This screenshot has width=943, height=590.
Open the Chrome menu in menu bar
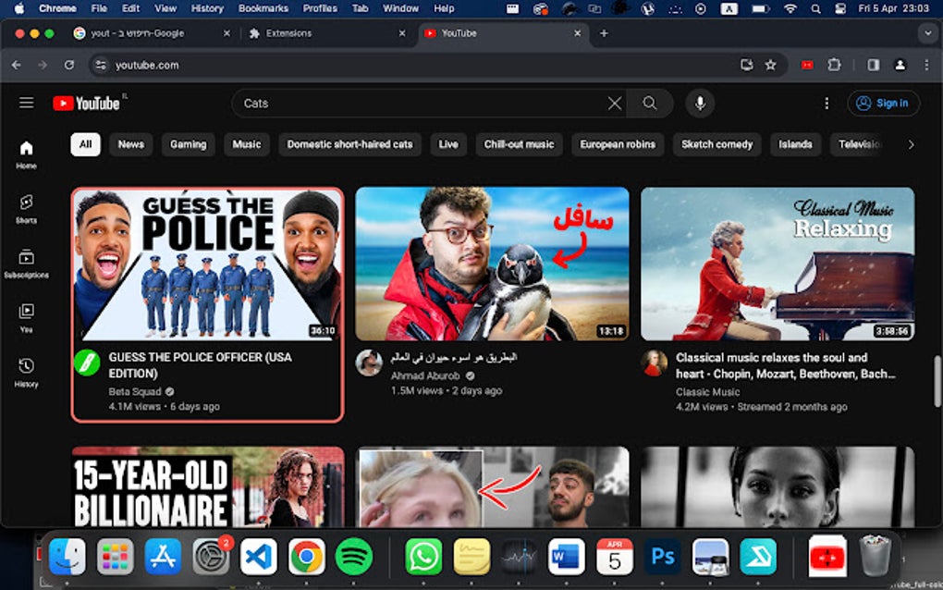[57, 8]
